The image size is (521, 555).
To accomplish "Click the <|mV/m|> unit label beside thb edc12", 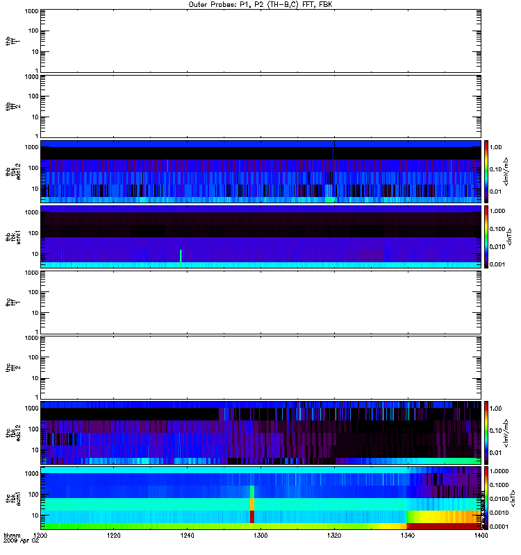I will (x=506, y=171).
